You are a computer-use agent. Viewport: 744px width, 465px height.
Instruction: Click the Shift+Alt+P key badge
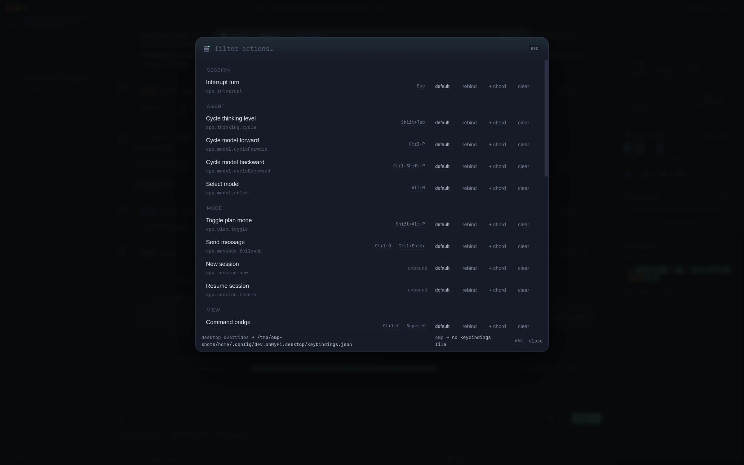[x=410, y=224]
